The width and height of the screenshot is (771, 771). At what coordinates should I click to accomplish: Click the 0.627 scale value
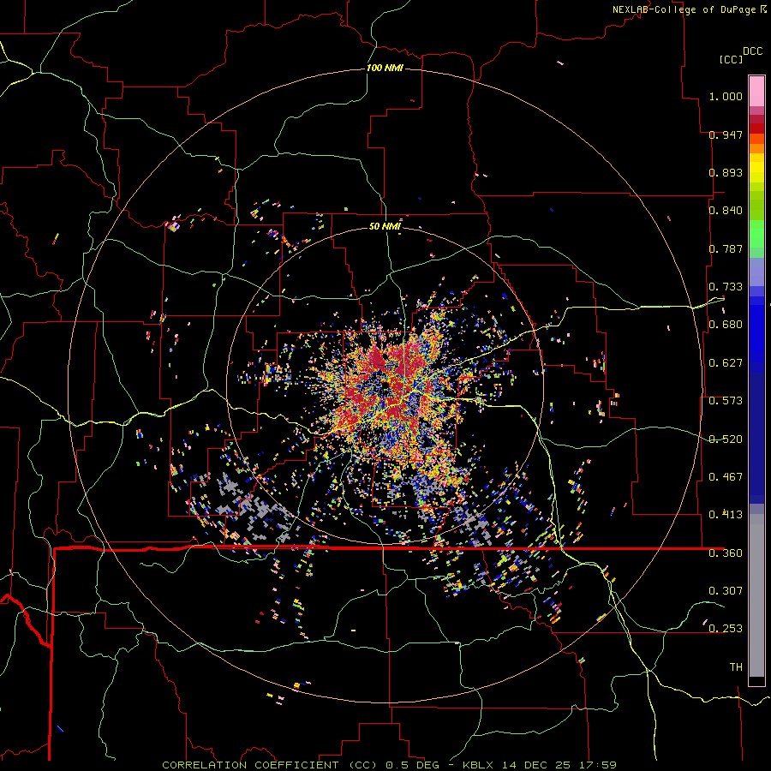(x=726, y=363)
